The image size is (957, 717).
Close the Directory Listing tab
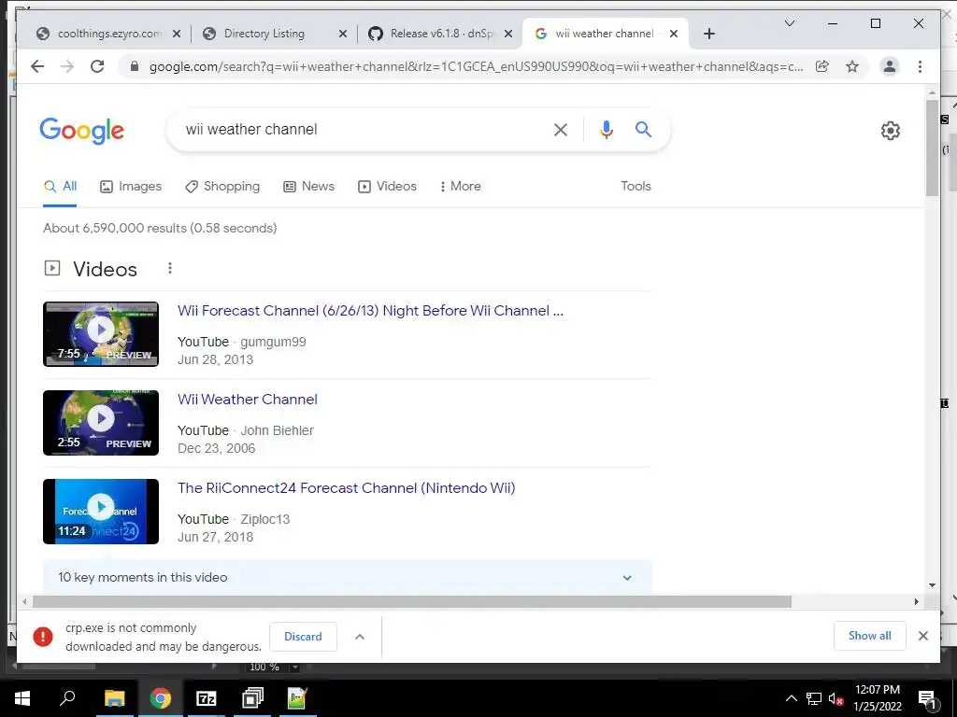coord(343,35)
